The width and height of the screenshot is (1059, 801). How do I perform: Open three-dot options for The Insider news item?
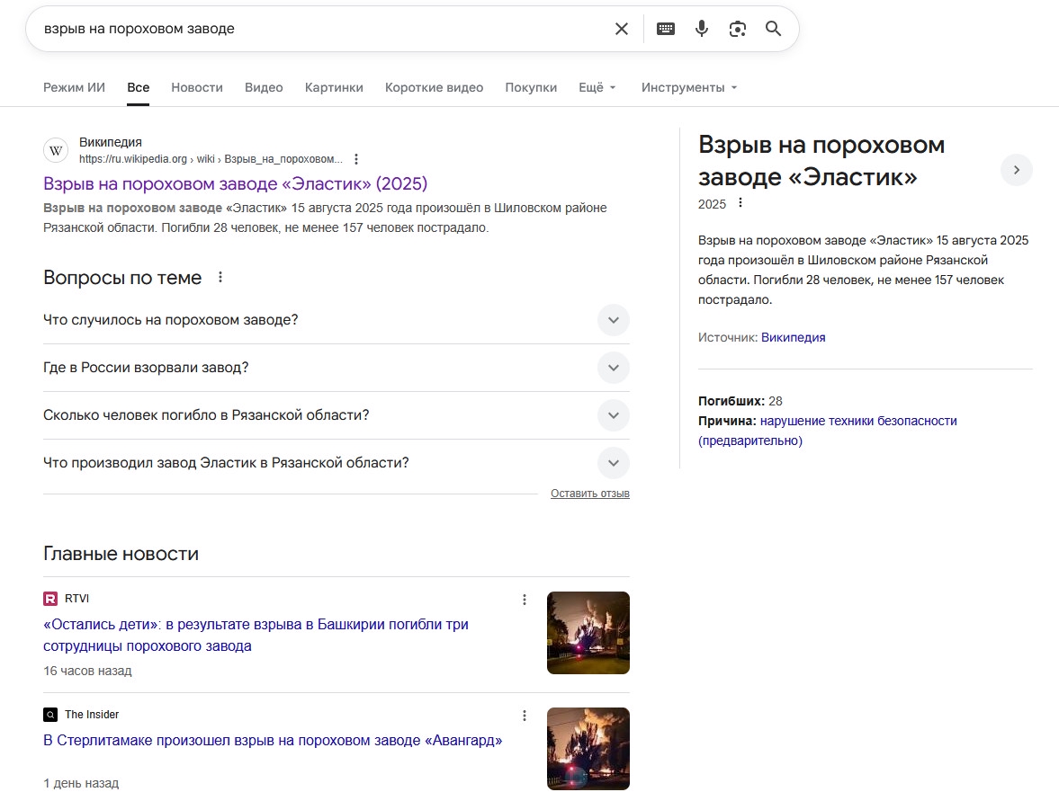click(525, 716)
